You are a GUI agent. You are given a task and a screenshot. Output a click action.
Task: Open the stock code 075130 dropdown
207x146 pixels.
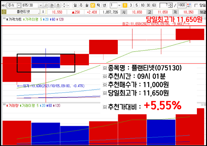(x=40, y=6)
